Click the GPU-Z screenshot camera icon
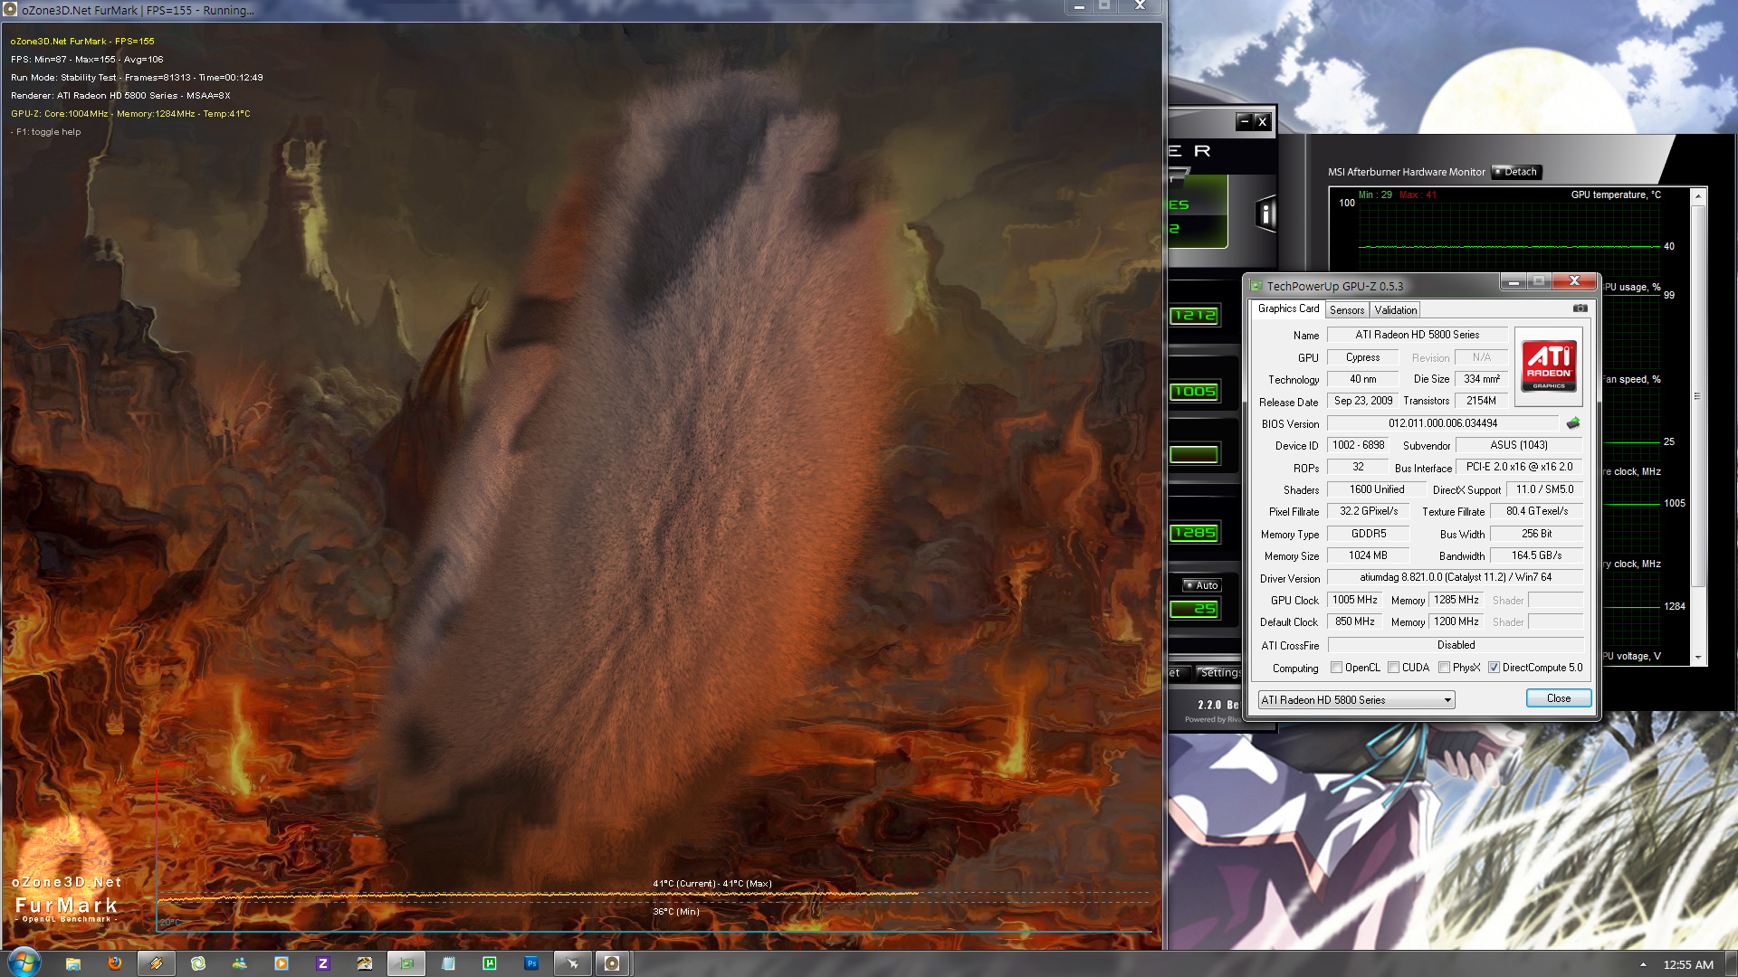Screen dimensions: 1738x977 (x=1580, y=308)
